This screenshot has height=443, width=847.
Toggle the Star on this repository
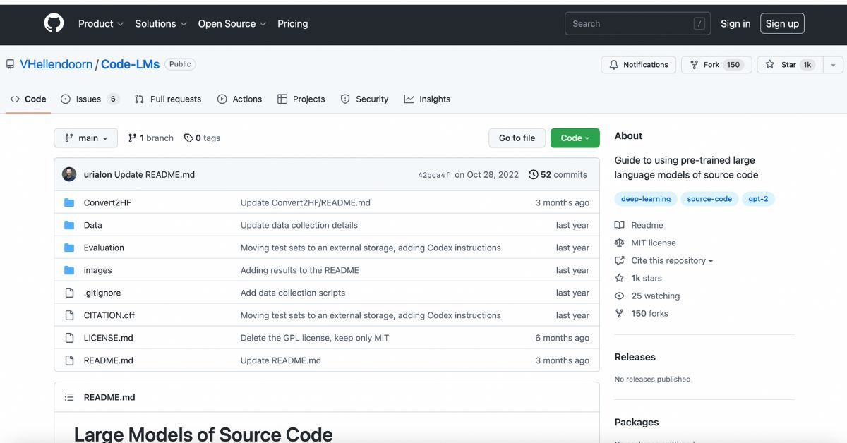(789, 64)
